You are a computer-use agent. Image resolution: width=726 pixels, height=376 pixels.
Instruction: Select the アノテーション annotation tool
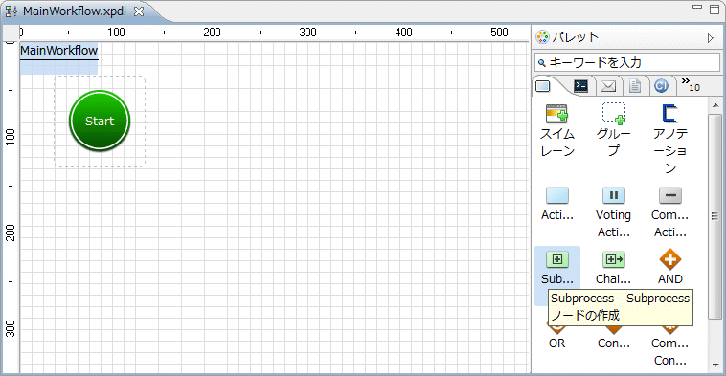(x=670, y=139)
